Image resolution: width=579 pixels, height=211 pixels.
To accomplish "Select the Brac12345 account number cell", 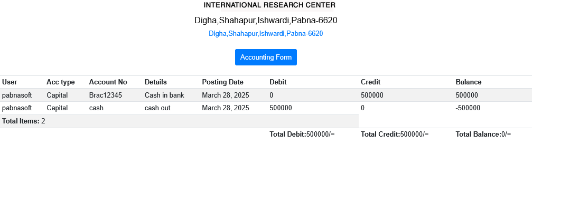I will pyautogui.click(x=106, y=95).
